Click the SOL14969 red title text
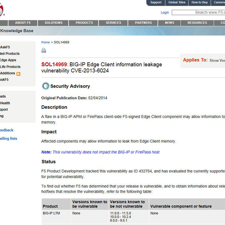 tap(54, 64)
